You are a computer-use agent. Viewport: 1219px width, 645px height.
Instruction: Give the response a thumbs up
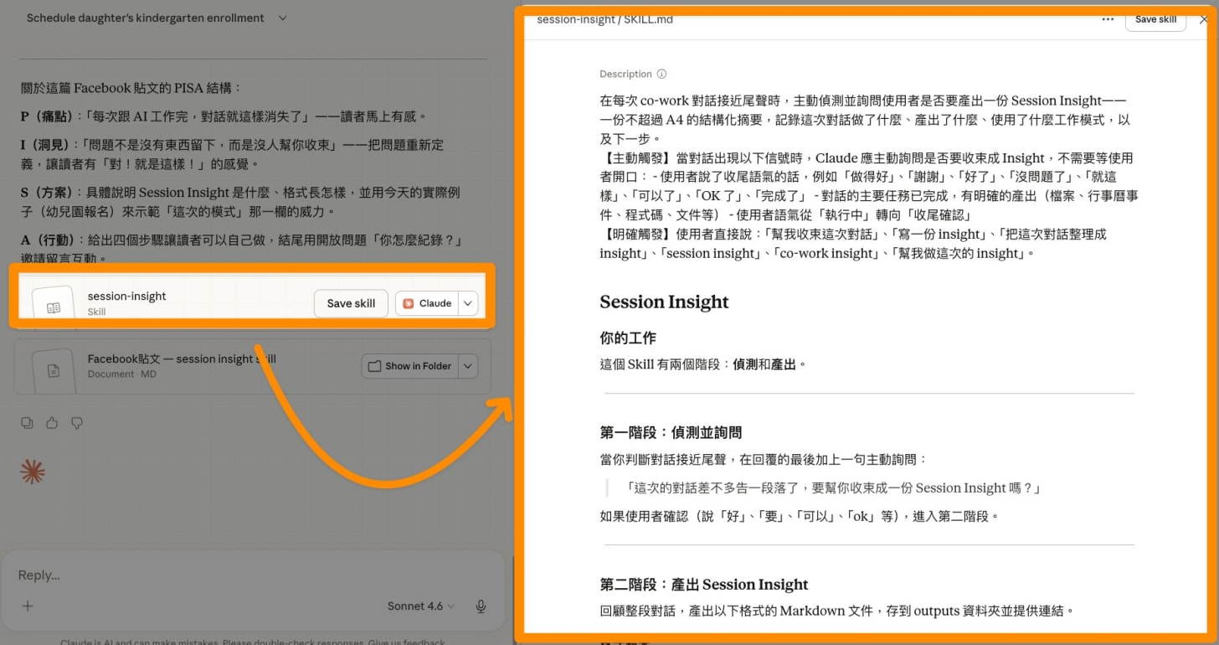tap(52, 423)
